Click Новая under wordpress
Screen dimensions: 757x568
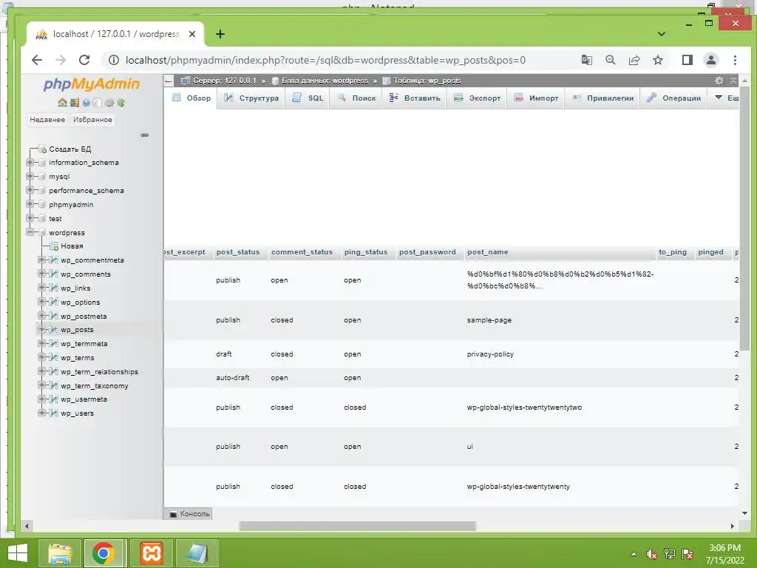[x=72, y=246]
